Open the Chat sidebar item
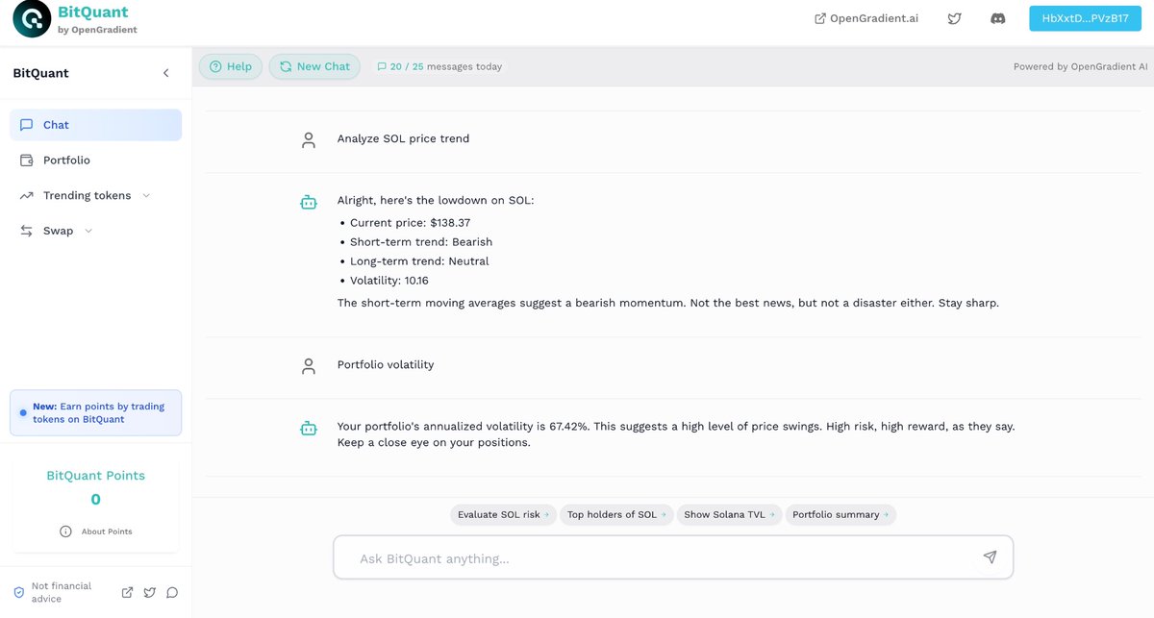 [x=95, y=125]
